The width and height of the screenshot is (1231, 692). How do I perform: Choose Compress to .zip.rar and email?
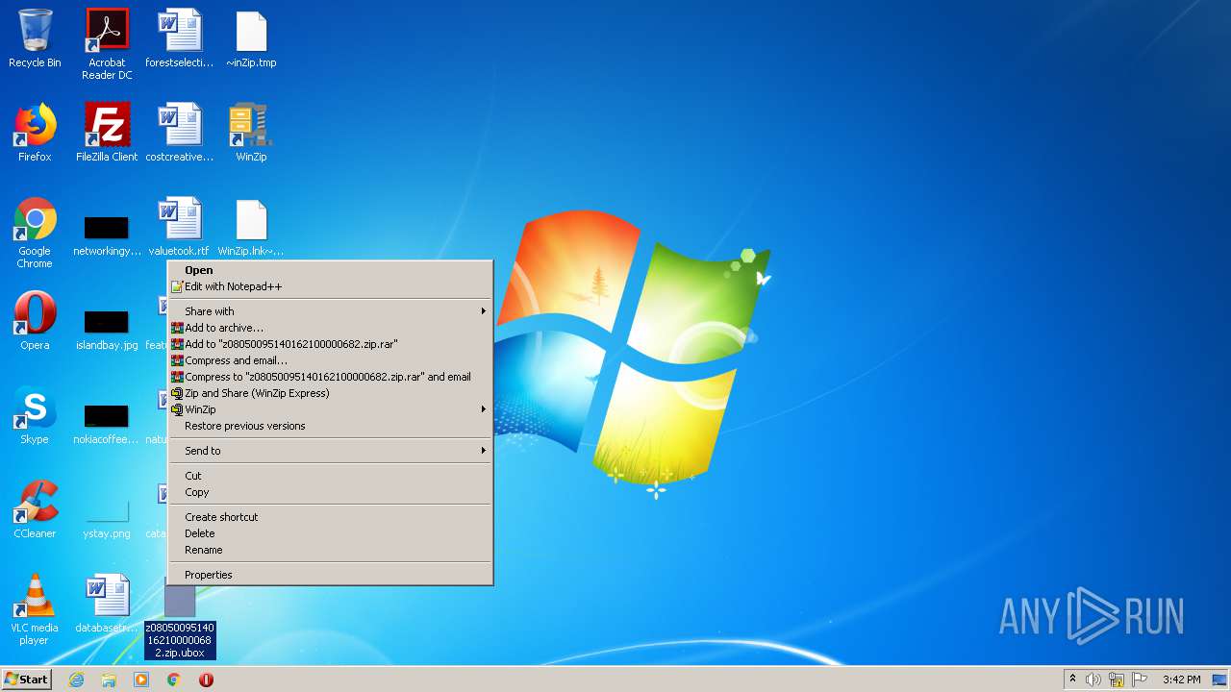pos(330,377)
